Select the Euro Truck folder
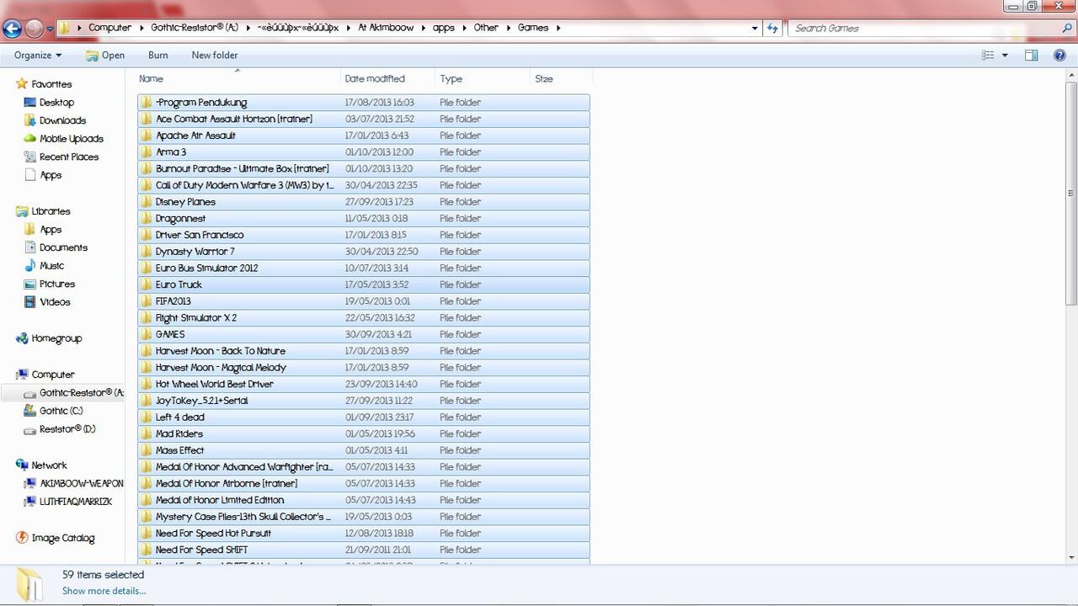 pyautogui.click(x=363, y=284)
